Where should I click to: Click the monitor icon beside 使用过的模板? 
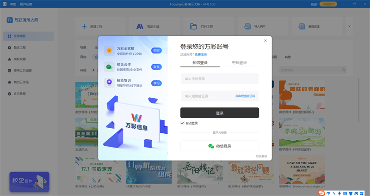(9, 71)
